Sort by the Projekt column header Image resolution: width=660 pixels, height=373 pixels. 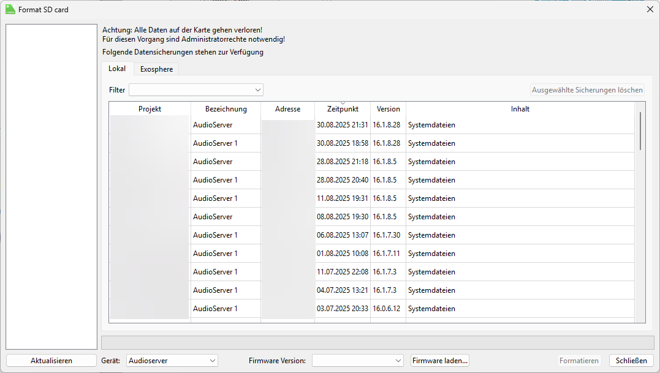pos(150,109)
